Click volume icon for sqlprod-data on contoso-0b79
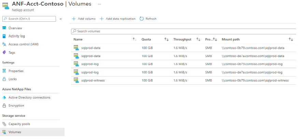 coord(76,48)
